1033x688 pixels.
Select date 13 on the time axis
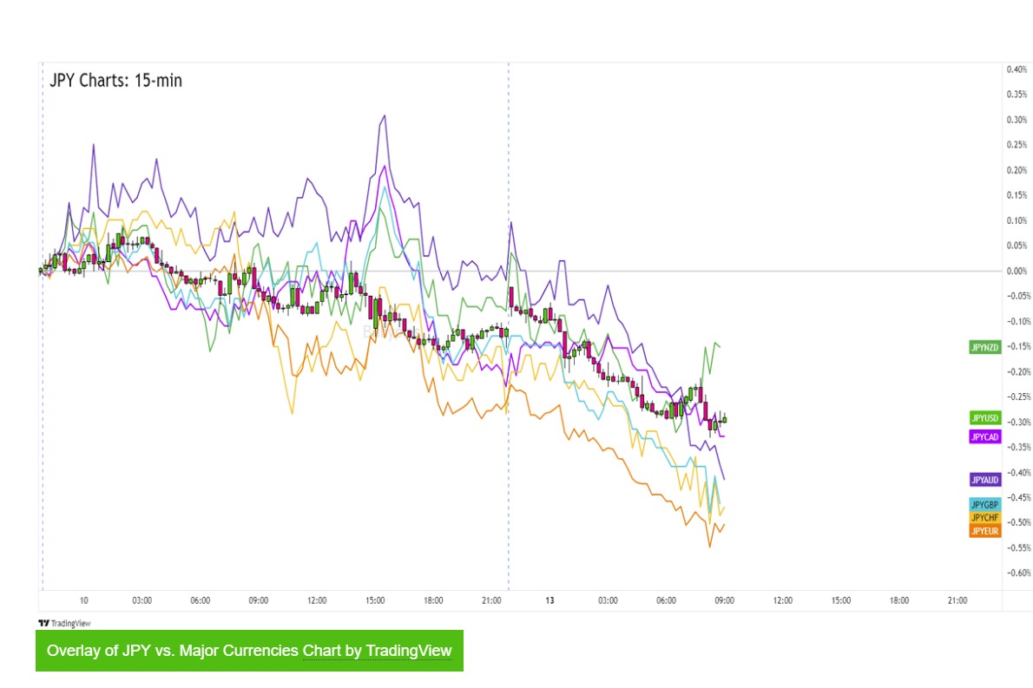pyautogui.click(x=549, y=600)
